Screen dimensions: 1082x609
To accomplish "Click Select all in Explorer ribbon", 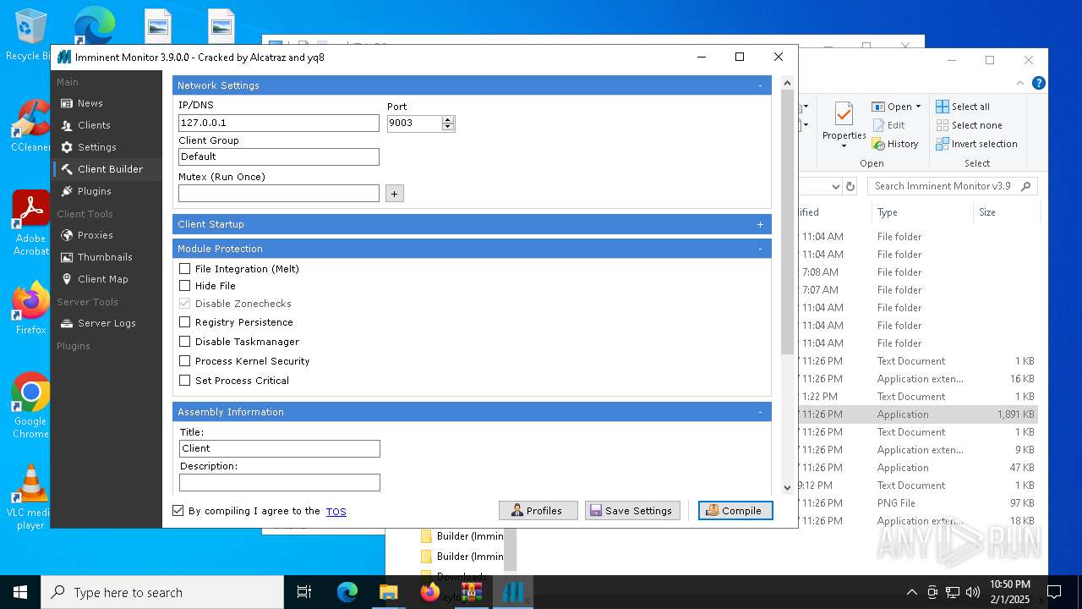I will [963, 107].
